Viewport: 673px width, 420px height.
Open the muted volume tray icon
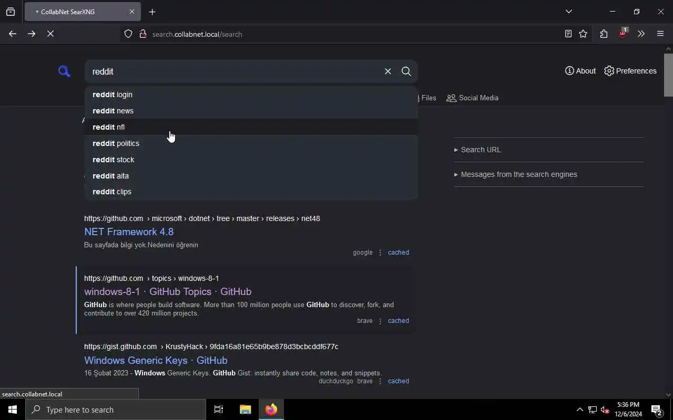pyautogui.click(x=605, y=409)
